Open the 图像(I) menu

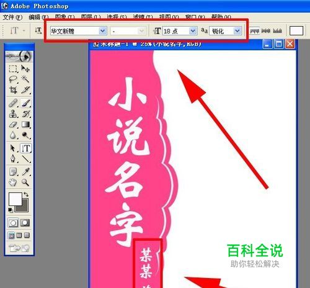(64, 17)
